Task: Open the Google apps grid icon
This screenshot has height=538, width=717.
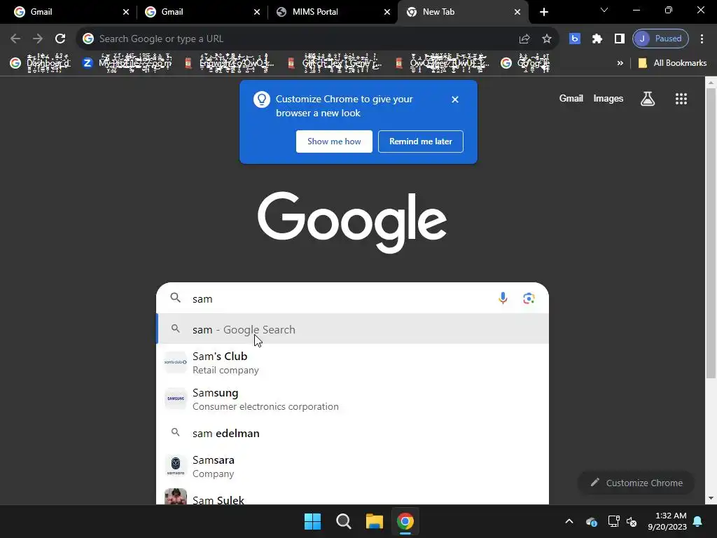Action: pos(681,98)
